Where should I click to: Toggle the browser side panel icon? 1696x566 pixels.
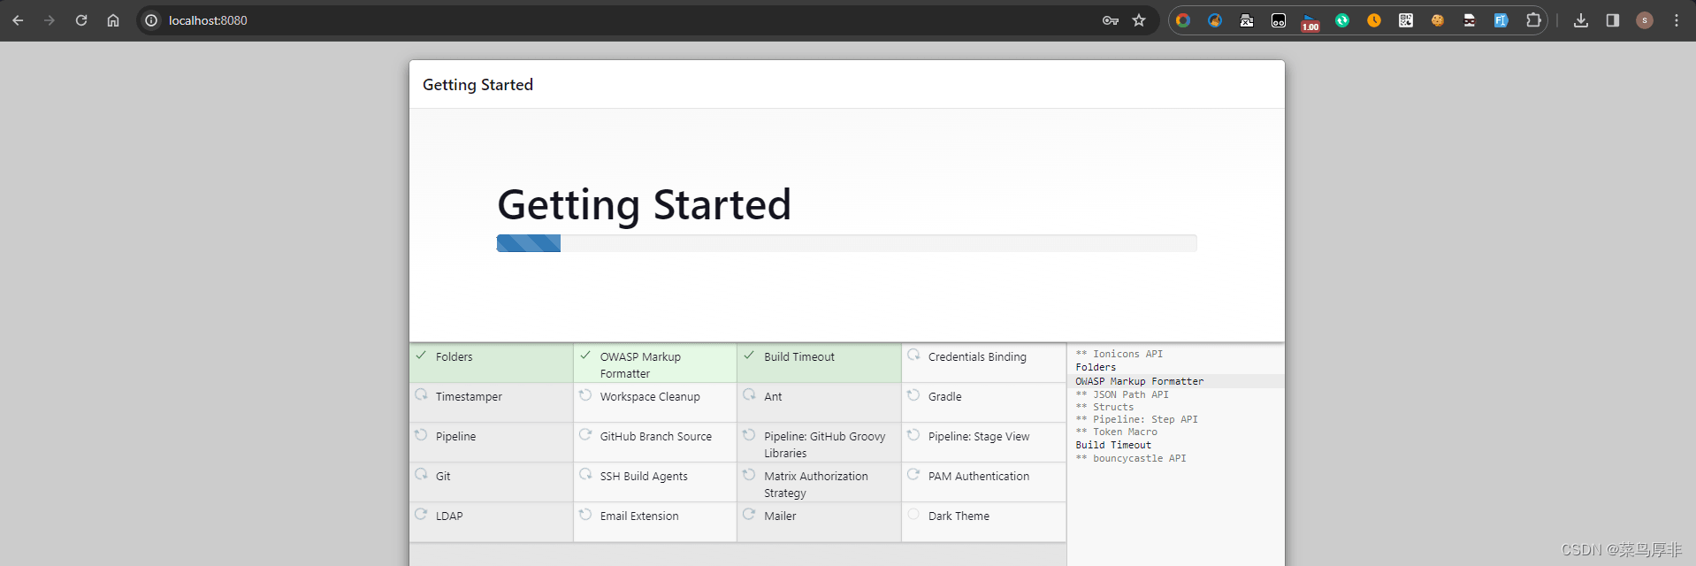point(1613,20)
